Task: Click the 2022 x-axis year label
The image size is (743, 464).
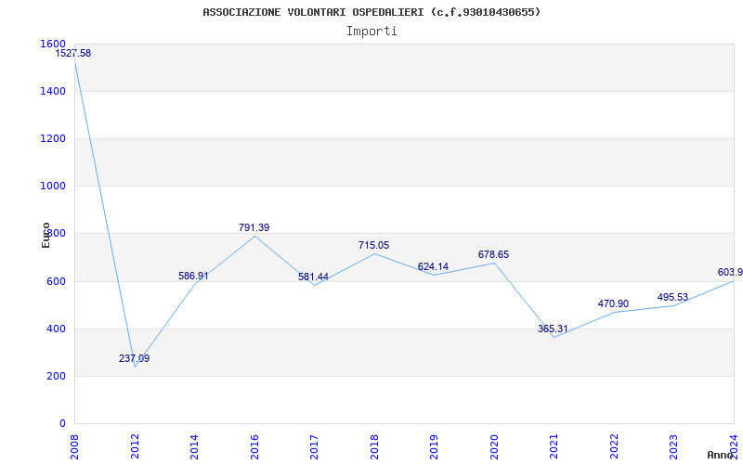Action: tap(615, 445)
